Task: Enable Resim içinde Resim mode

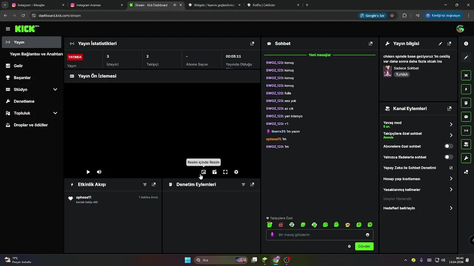Action: pyautogui.click(x=203, y=172)
